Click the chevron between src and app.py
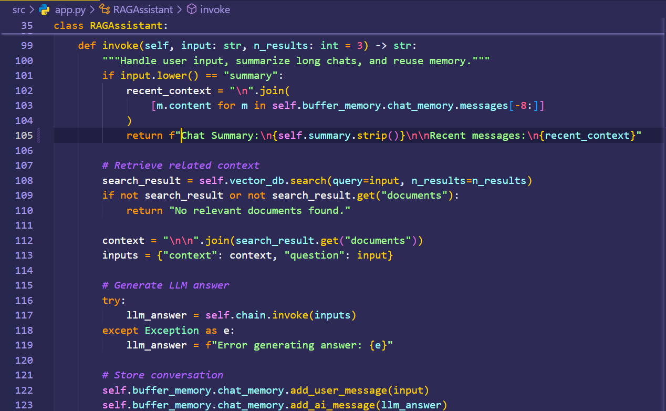Screen dimensions: 666x411 pyautogui.click(x=30, y=9)
